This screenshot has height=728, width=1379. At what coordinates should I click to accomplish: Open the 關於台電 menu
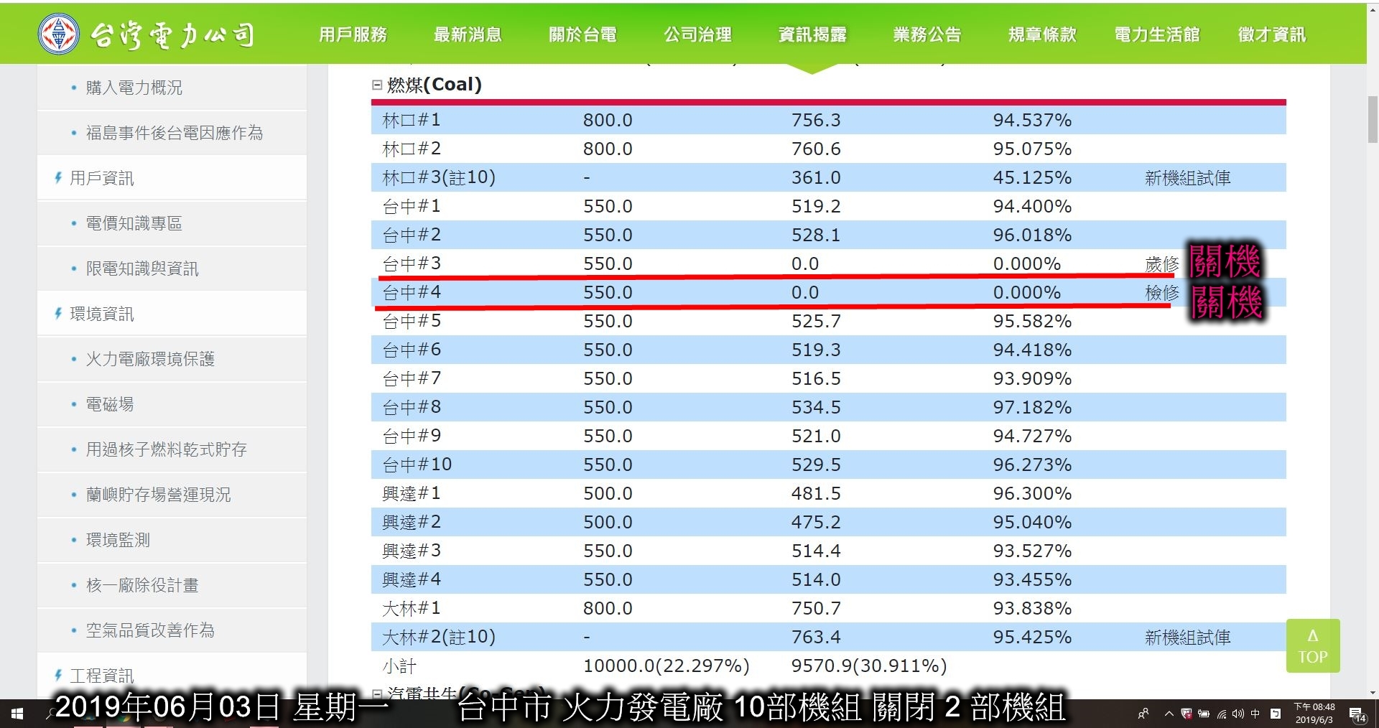coord(582,34)
